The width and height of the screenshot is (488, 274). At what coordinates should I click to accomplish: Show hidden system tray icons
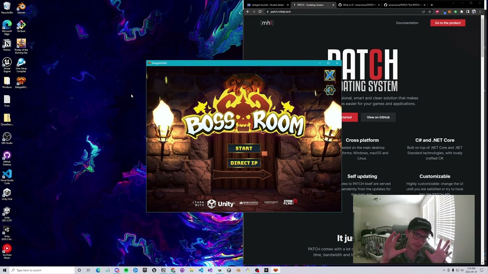(x=444, y=270)
